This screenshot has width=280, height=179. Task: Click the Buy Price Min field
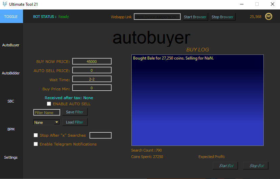tap(92, 88)
